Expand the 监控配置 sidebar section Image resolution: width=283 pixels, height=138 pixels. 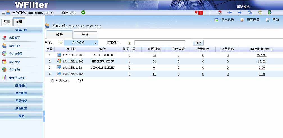click(21, 93)
